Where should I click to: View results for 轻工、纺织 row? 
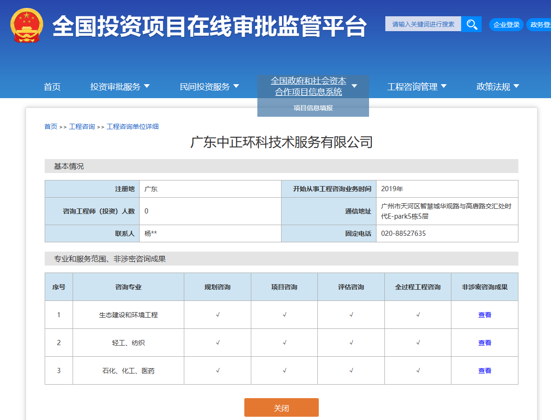tap(484, 343)
